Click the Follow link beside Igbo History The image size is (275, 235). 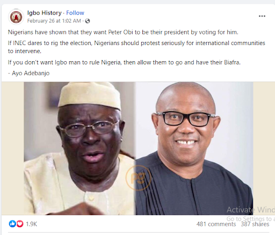tap(75, 13)
